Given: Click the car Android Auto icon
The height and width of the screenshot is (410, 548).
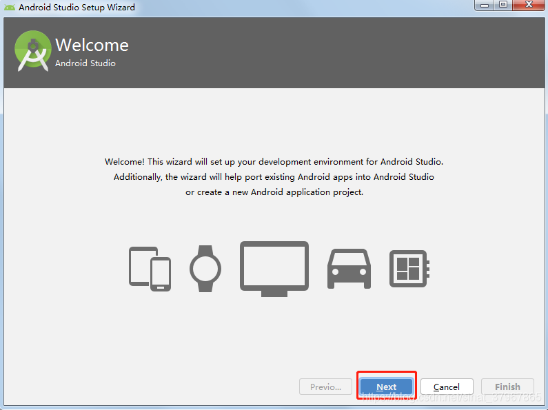Looking at the screenshot, I should [x=349, y=269].
